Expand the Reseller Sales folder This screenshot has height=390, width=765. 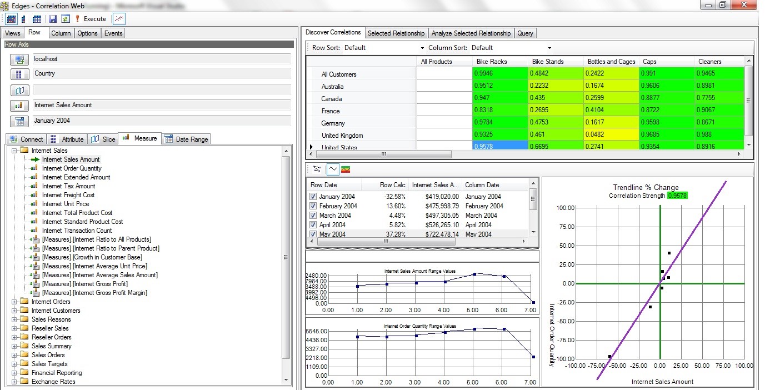(15, 328)
